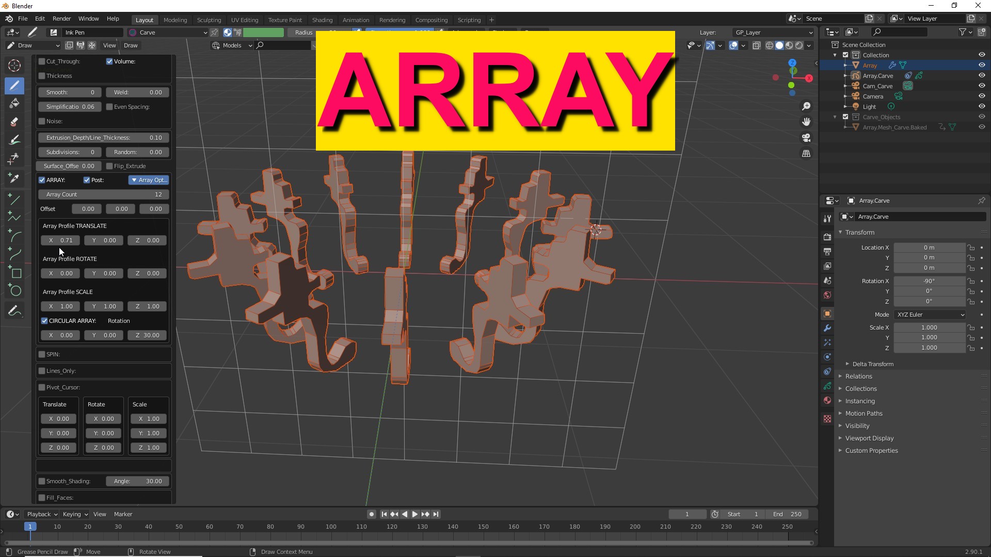This screenshot has width=991, height=557.
Task: Select the Circle shape tool
Action: tap(14, 290)
